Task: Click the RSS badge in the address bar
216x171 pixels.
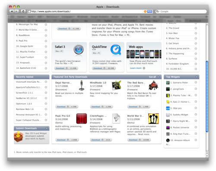Action: tap(149, 11)
